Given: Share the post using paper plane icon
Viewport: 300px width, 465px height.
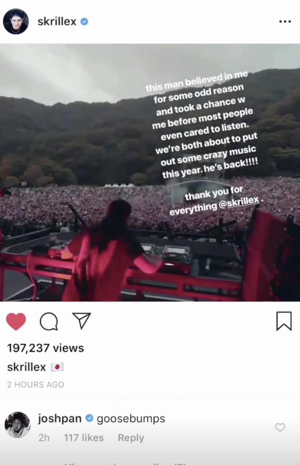Looking at the screenshot, I should [81, 321].
